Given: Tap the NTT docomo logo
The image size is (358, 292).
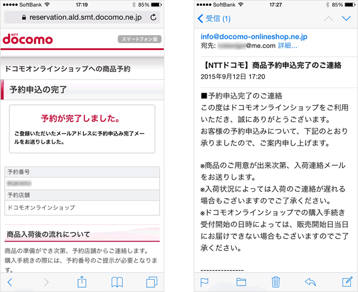Looking at the screenshot, I should tap(28, 39).
